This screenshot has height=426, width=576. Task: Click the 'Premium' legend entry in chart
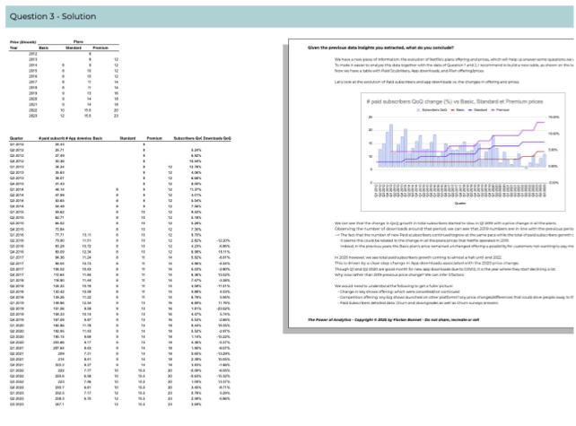(x=501, y=110)
